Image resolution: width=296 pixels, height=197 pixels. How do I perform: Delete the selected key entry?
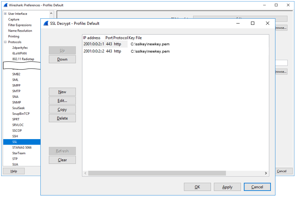tap(62, 118)
